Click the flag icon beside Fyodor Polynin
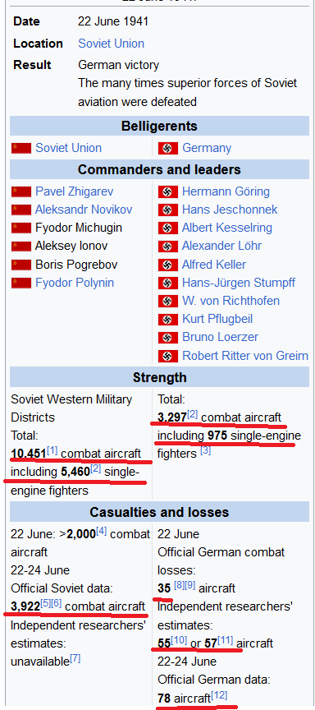 click(x=21, y=283)
